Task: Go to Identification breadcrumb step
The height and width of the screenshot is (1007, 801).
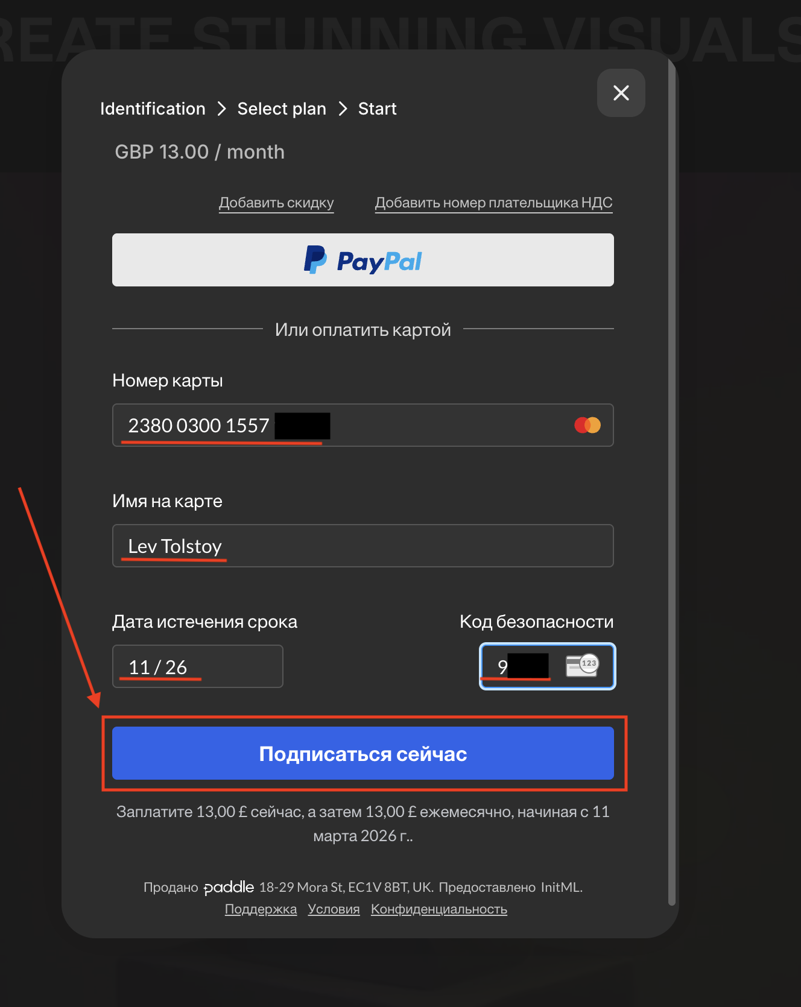Action: (153, 109)
